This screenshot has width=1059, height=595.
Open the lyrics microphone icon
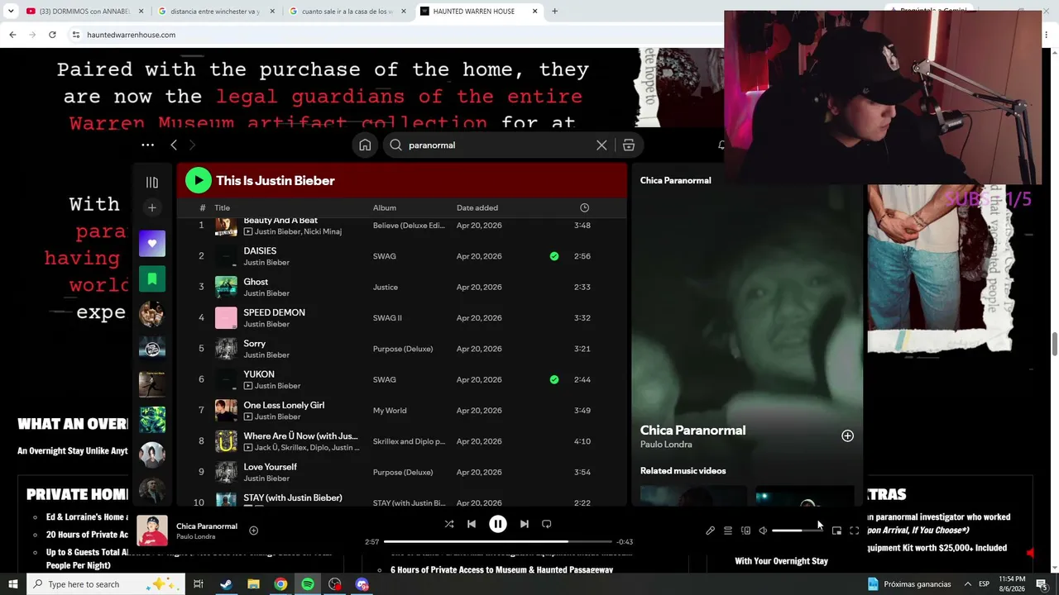(x=710, y=531)
